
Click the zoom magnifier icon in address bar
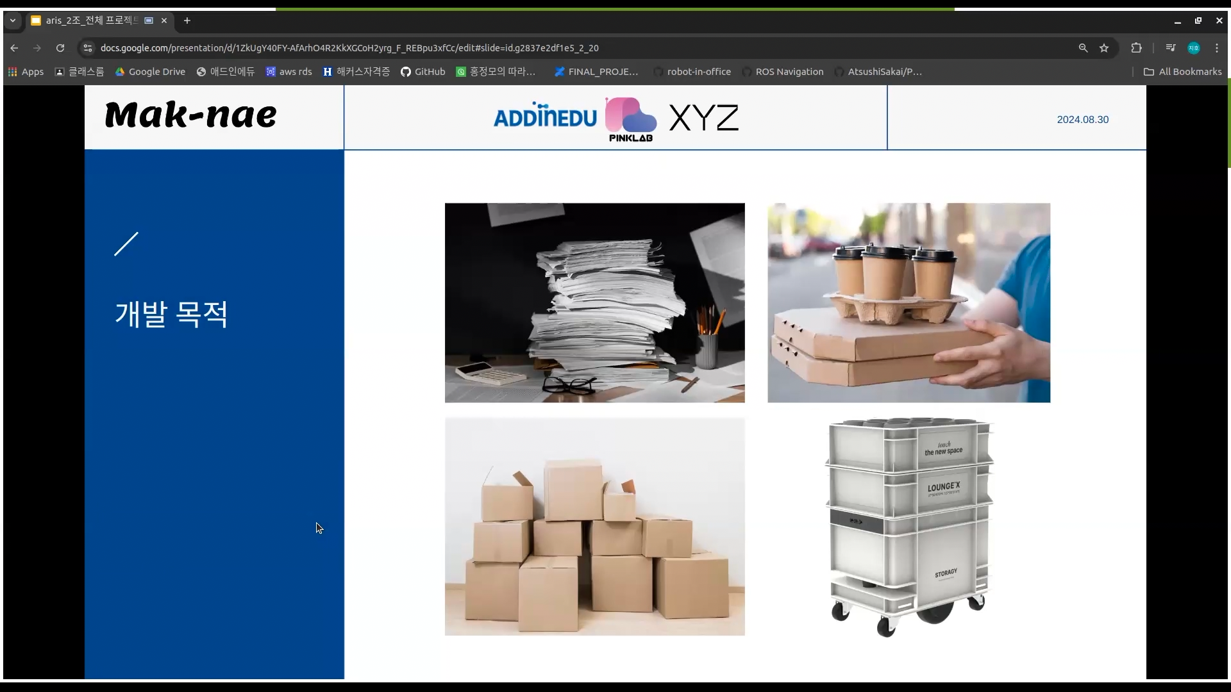click(1083, 48)
